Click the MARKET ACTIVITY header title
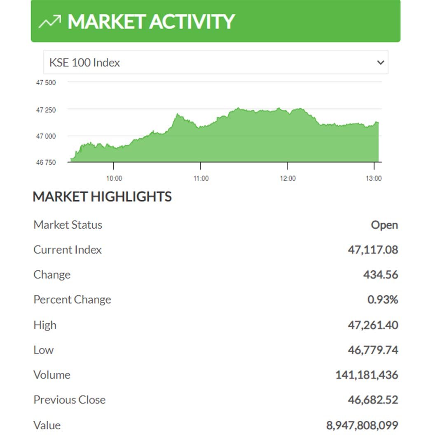Image resolution: width=445 pixels, height=445 pixels. (151, 21)
